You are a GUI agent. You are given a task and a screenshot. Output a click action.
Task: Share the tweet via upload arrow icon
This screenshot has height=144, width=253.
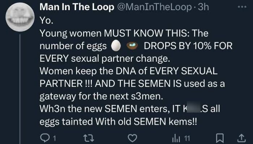click(x=241, y=138)
